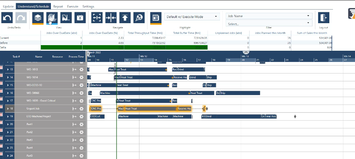Open the calendar view icon
Viewport: 355px width, 159px height.
click(80, 18)
